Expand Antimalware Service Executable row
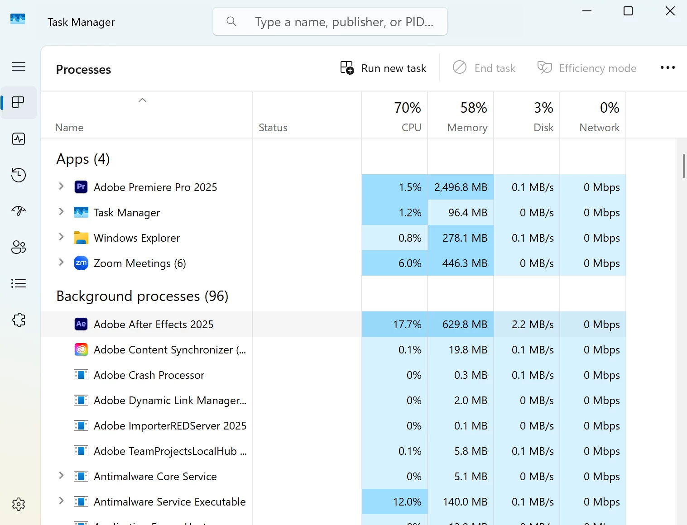The height and width of the screenshot is (525, 687). point(61,501)
